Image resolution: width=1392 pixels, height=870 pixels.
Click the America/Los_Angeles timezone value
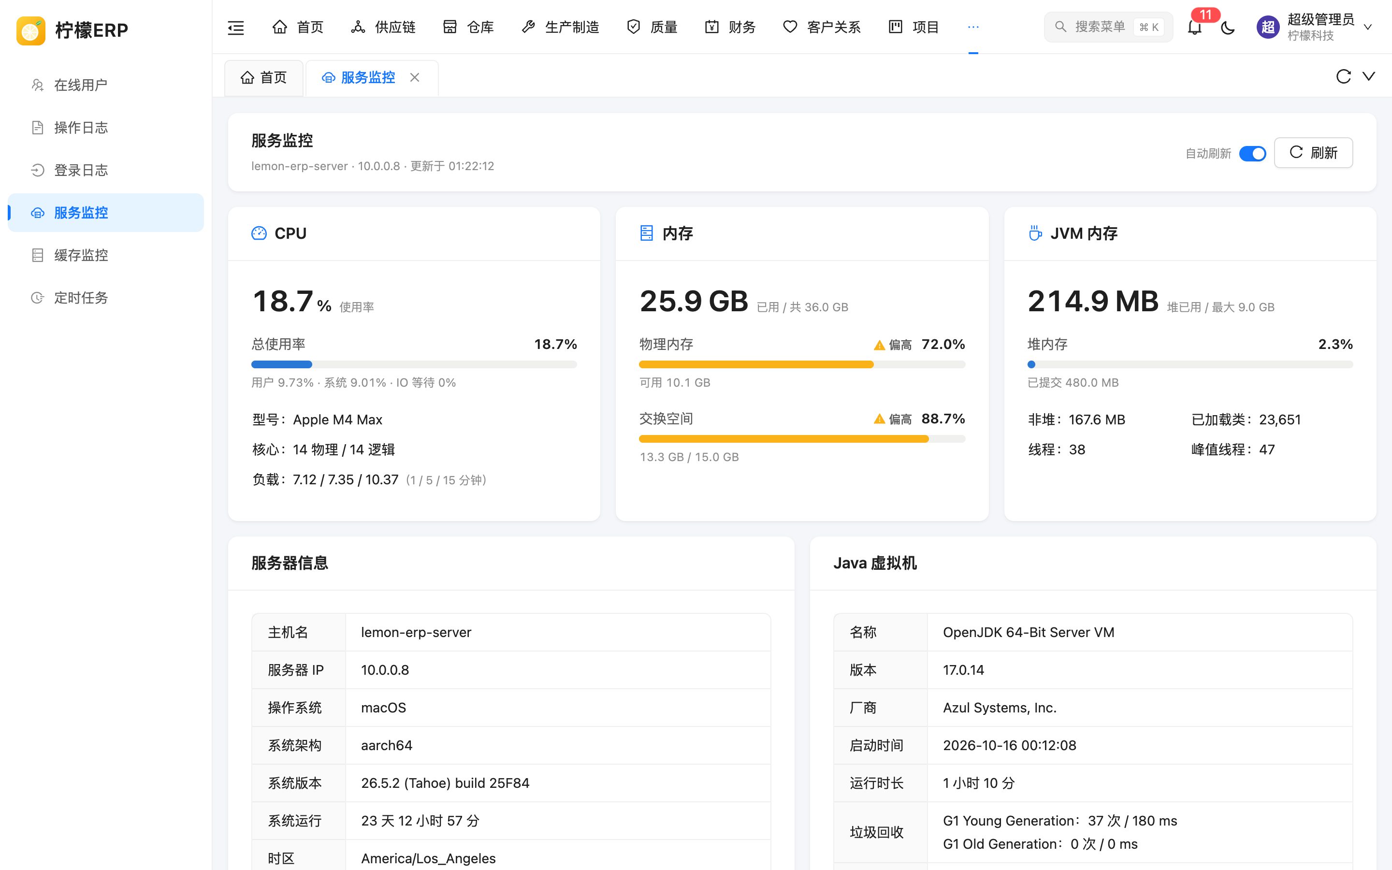click(428, 858)
